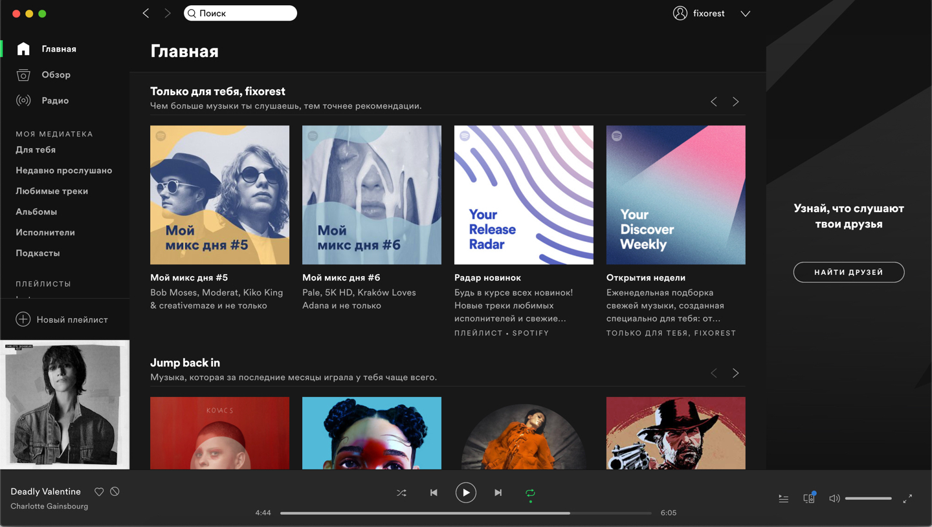Open the 'Мой микс дня #5' title link

coord(189,277)
